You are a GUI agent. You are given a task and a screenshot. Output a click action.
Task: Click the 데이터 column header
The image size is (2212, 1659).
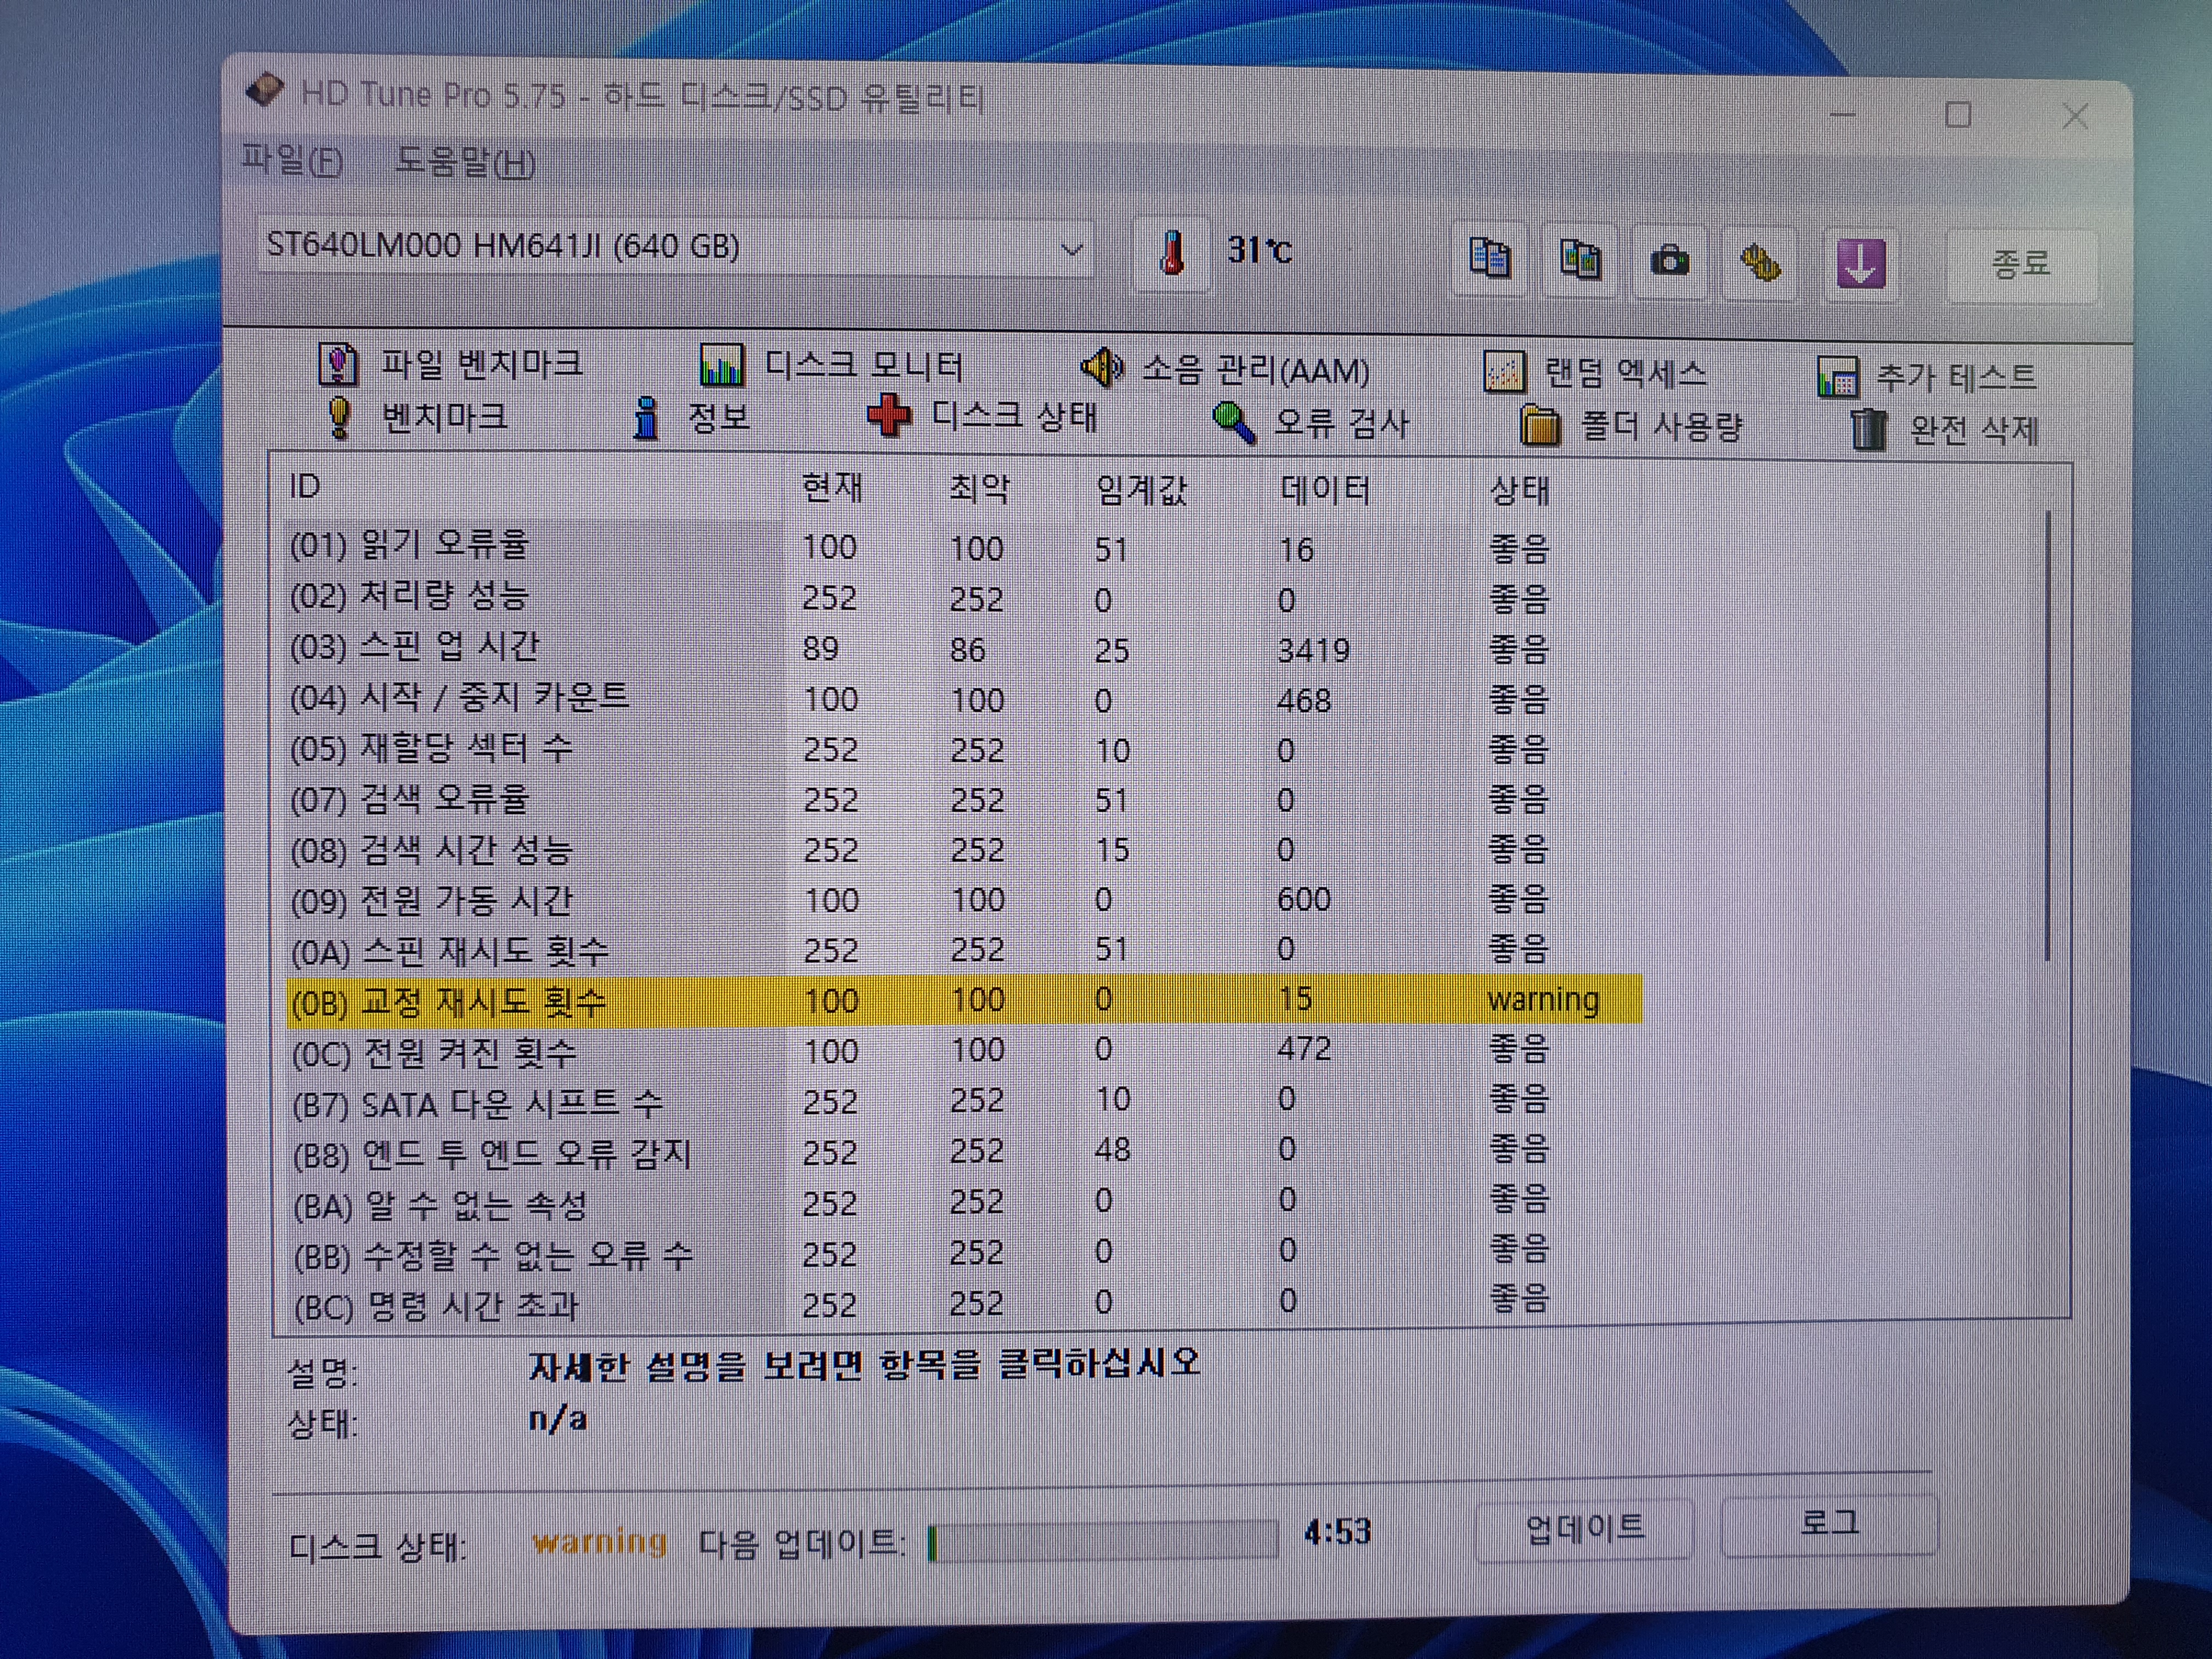click(x=1325, y=490)
